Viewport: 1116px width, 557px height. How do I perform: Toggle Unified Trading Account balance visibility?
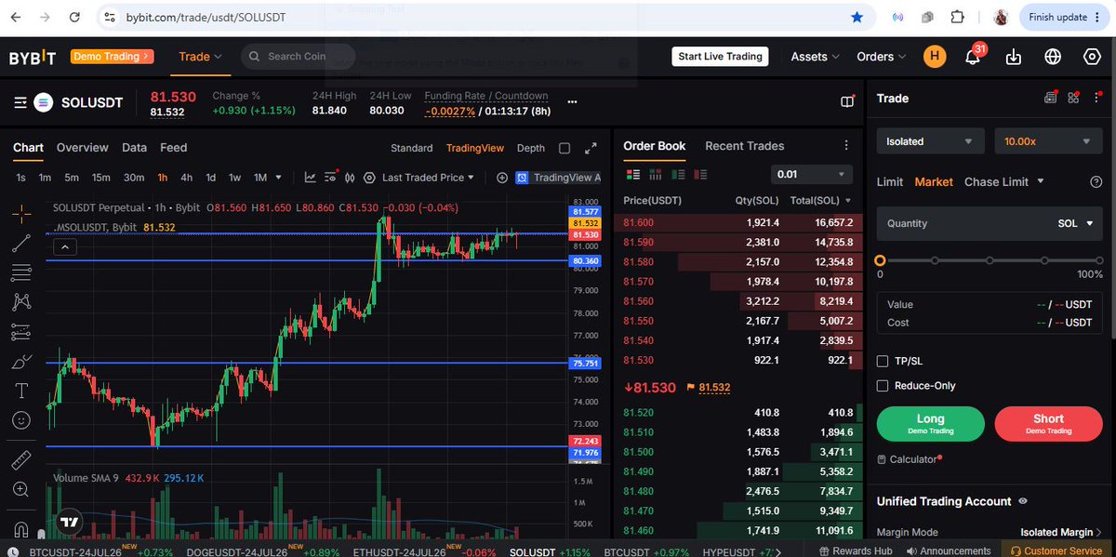pos(1023,501)
